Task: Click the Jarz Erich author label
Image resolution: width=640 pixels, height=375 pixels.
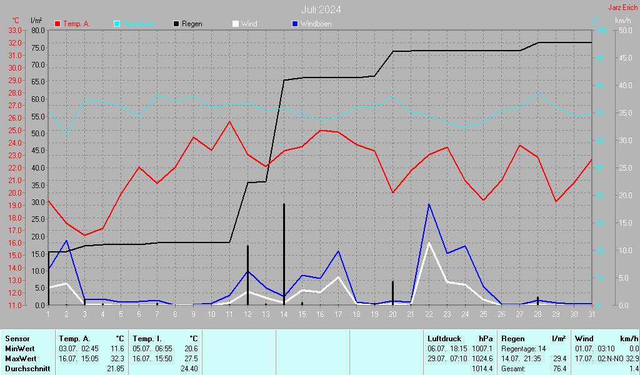Action: (622, 7)
